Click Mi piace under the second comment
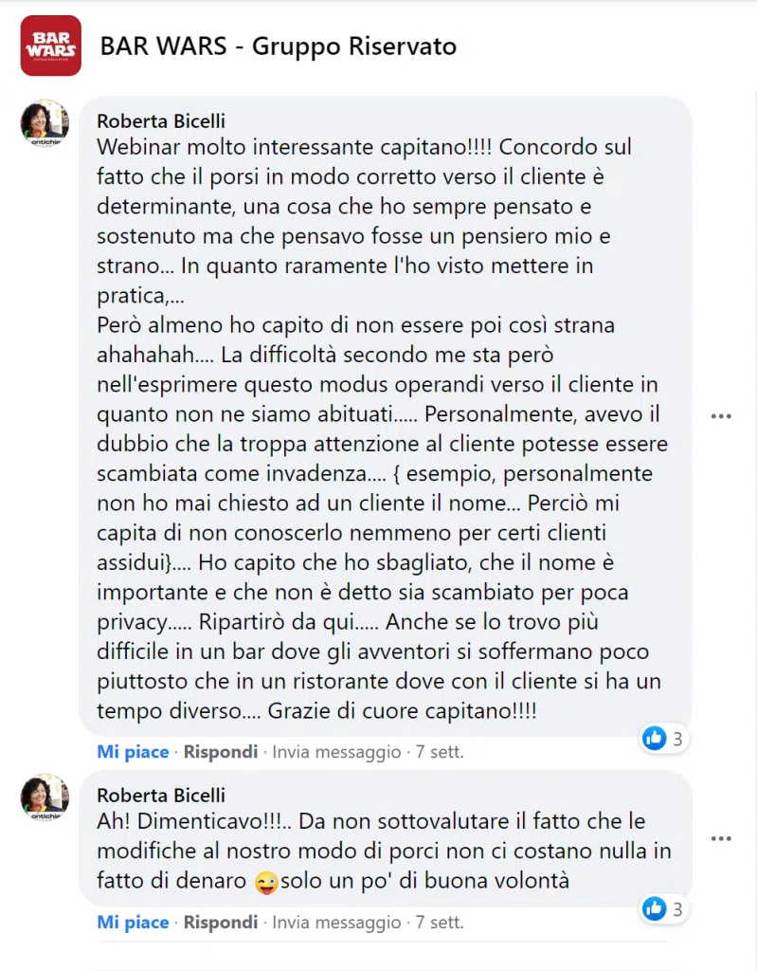This screenshot has width=757, height=971. click(133, 922)
